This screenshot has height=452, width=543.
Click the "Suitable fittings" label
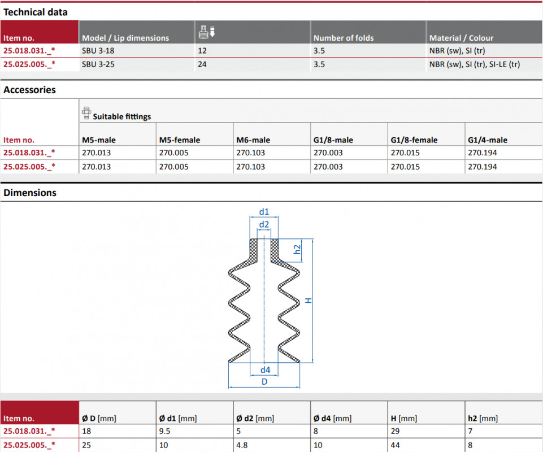tap(122, 116)
